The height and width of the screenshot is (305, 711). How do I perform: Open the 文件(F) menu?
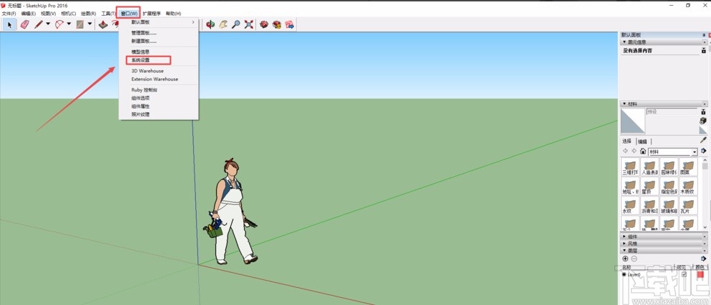pos(9,14)
